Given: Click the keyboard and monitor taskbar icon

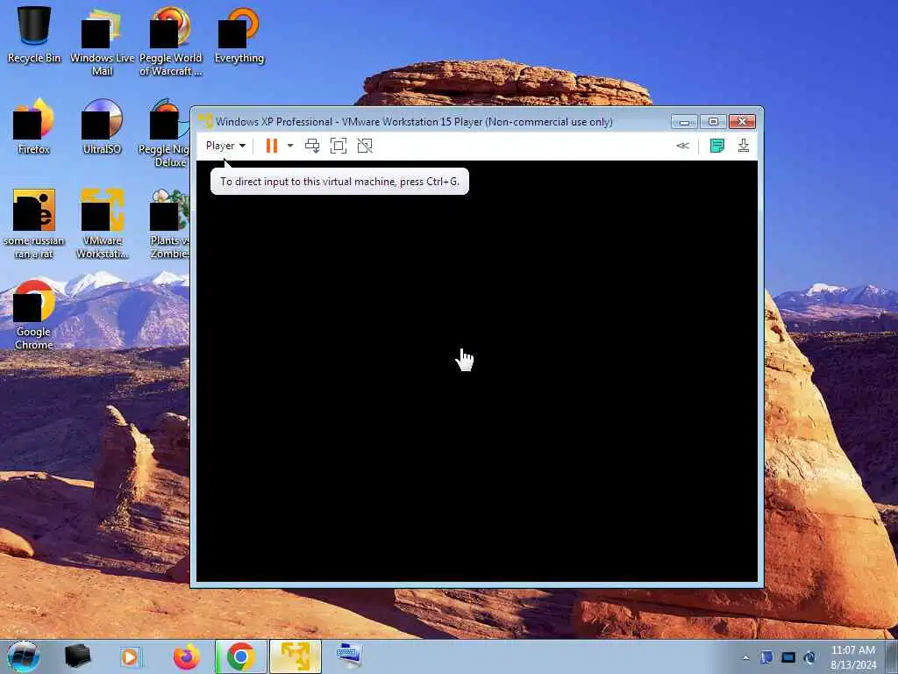Looking at the screenshot, I should 349,656.
